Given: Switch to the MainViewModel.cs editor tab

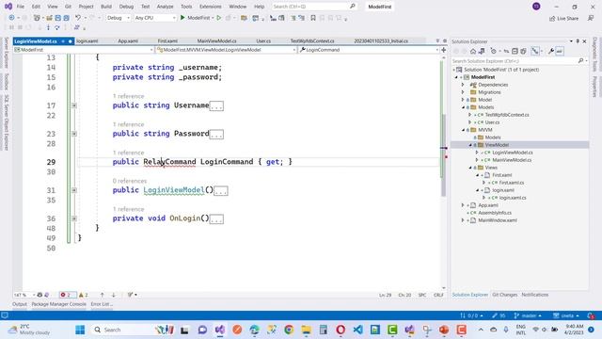Looking at the screenshot, I should click(x=216, y=40).
